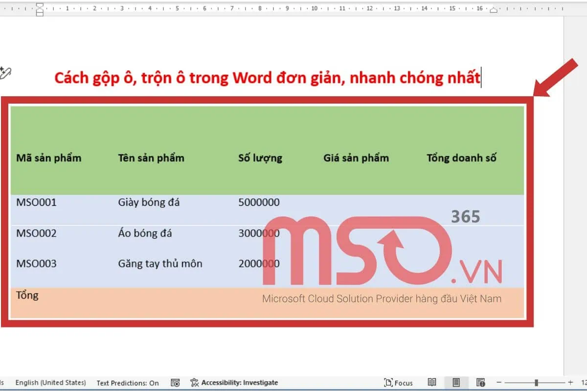Click the Tổng doanh số header cell

pyautogui.click(x=461, y=157)
